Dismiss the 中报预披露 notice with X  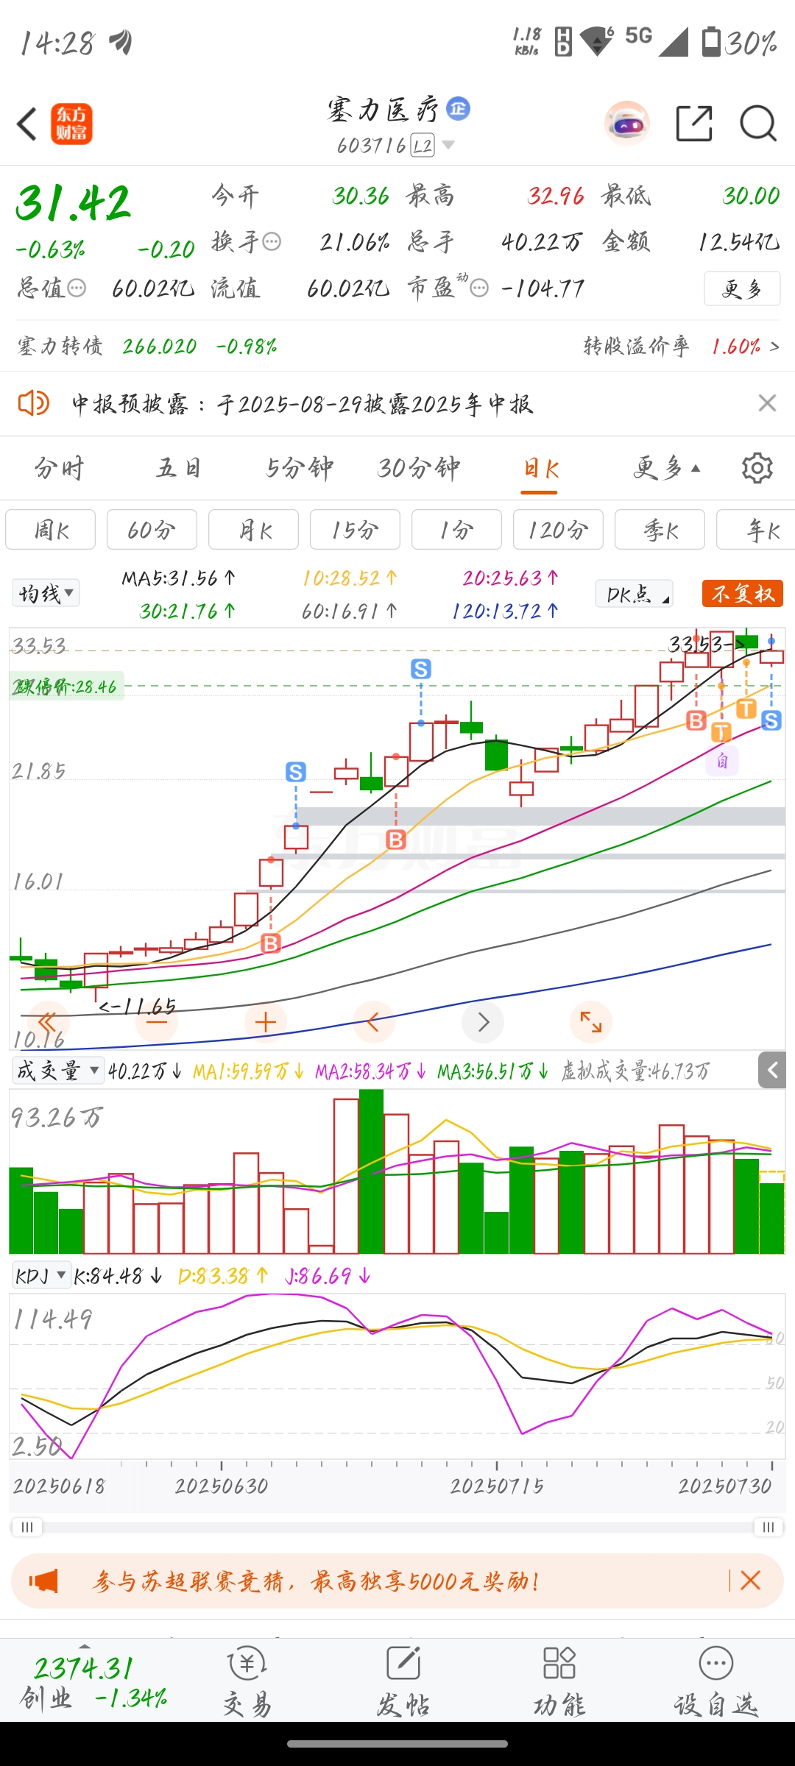pos(767,403)
